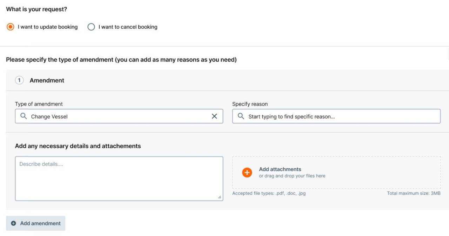This screenshot has width=449, height=236.
Task: Click the "Amendment" section header title
Action: pos(47,80)
